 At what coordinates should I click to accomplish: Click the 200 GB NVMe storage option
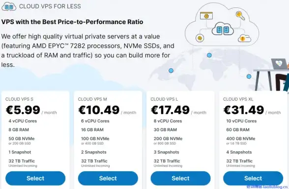point(168,138)
